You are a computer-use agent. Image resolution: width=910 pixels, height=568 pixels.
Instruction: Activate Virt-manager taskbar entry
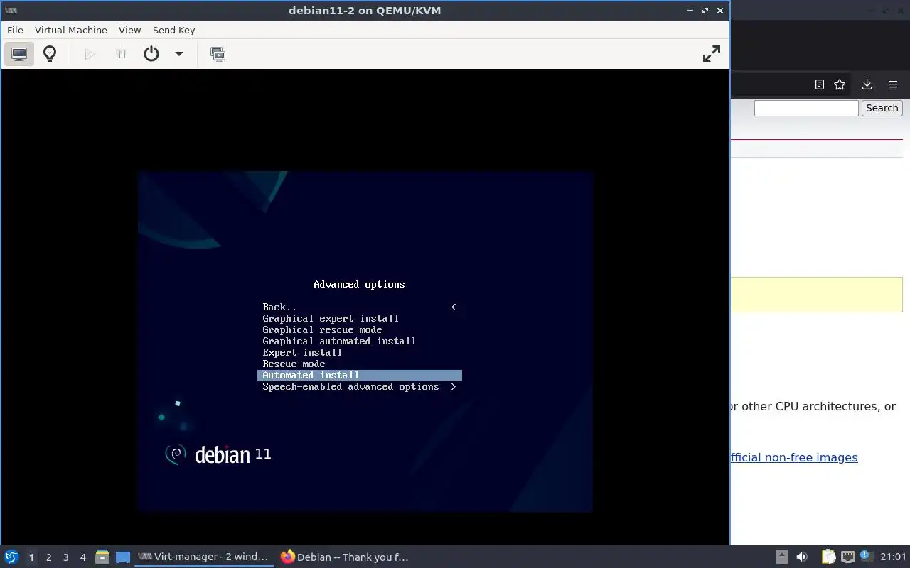204,557
